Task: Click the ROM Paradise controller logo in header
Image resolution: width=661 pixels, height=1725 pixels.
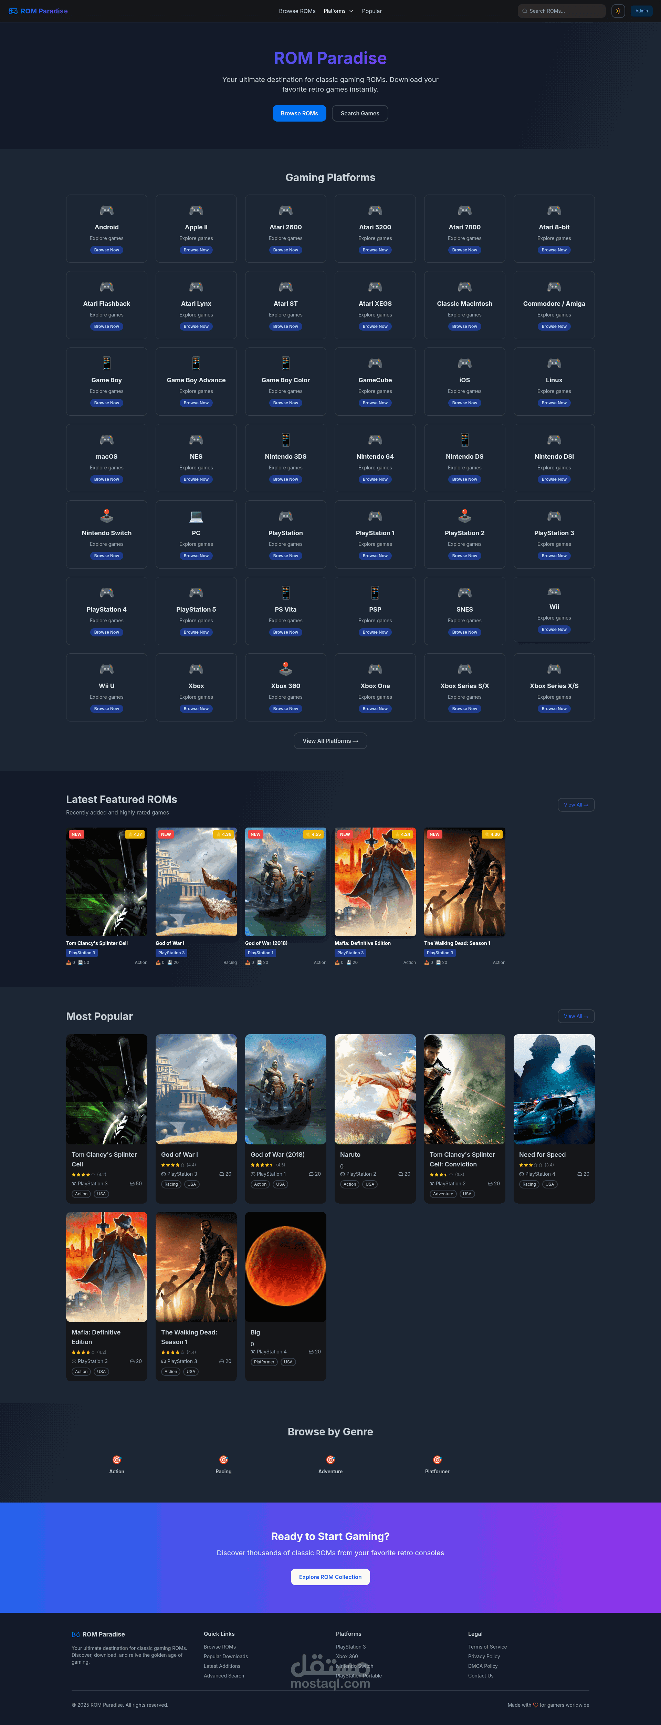Action: [x=13, y=11]
